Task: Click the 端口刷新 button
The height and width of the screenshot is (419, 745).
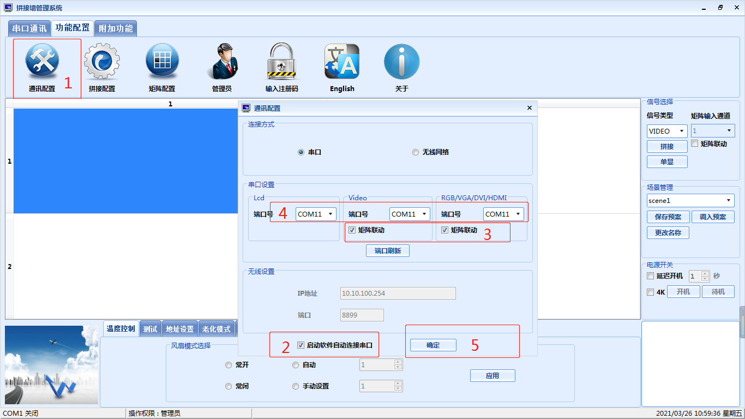Action: [x=387, y=251]
